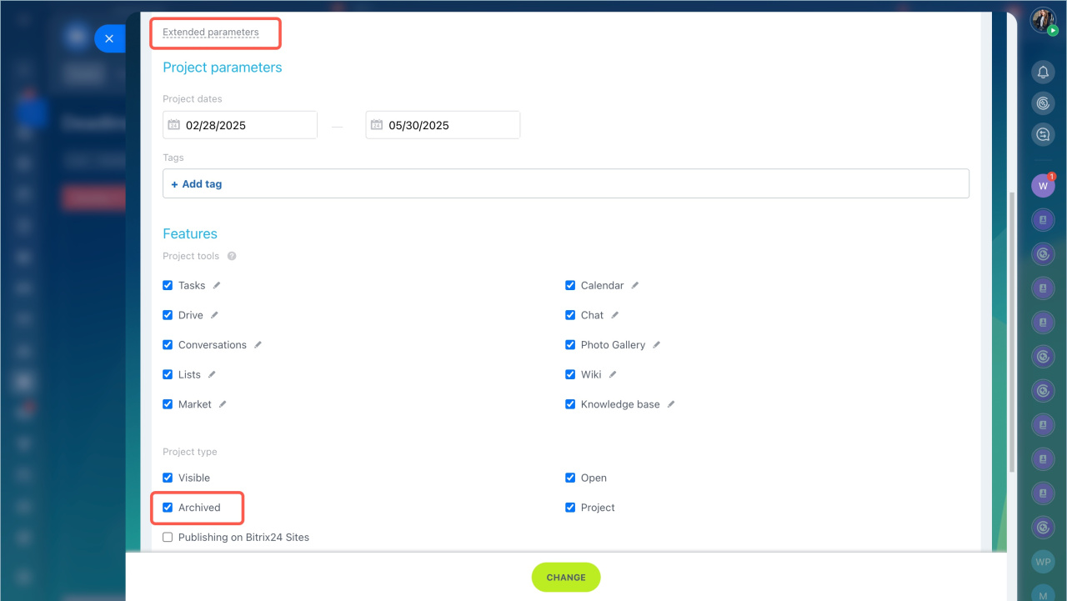Open the start date picker 02/28/2025

(240, 125)
